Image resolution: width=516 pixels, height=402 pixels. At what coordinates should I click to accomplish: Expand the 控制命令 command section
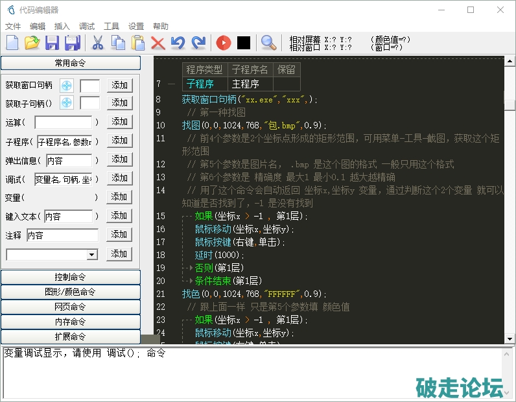[x=71, y=278]
